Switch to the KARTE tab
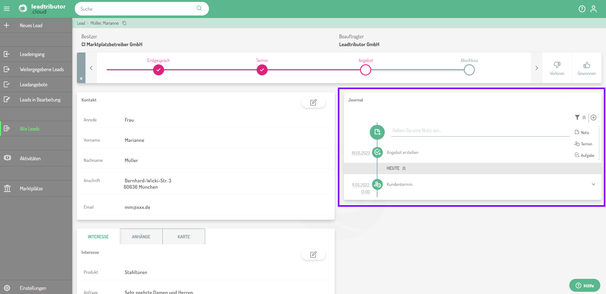606x294 pixels. 184,237
